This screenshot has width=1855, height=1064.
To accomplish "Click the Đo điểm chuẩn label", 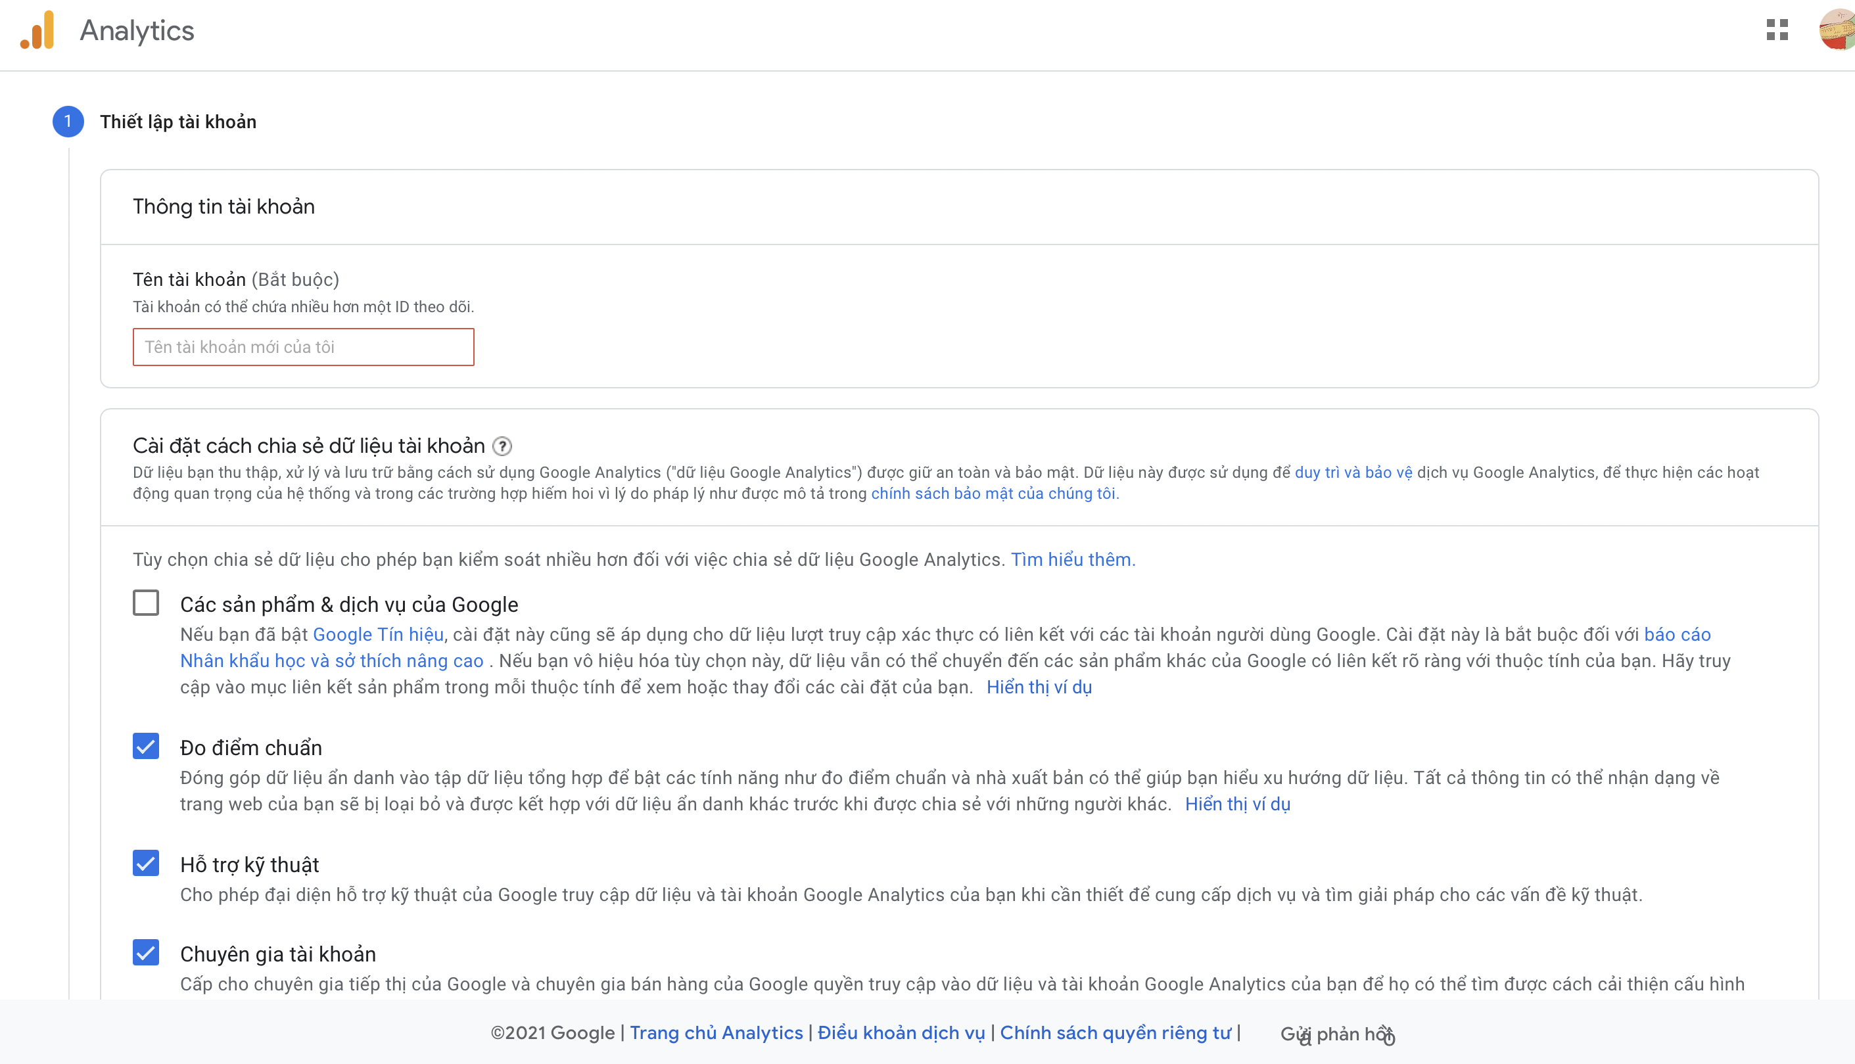I will (x=250, y=748).
